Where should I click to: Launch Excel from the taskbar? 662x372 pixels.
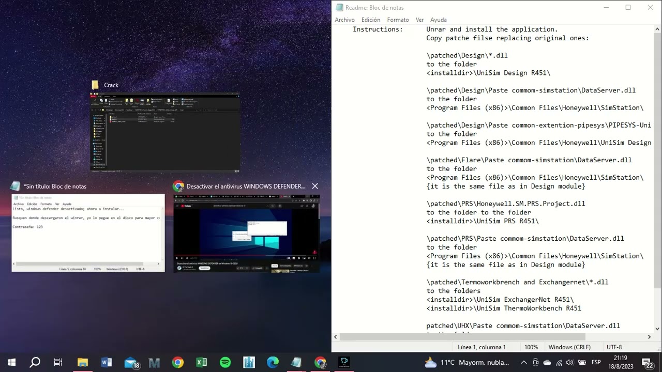pos(202,362)
